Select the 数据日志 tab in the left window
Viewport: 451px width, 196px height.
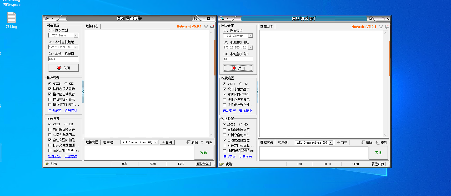click(x=92, y=26)
